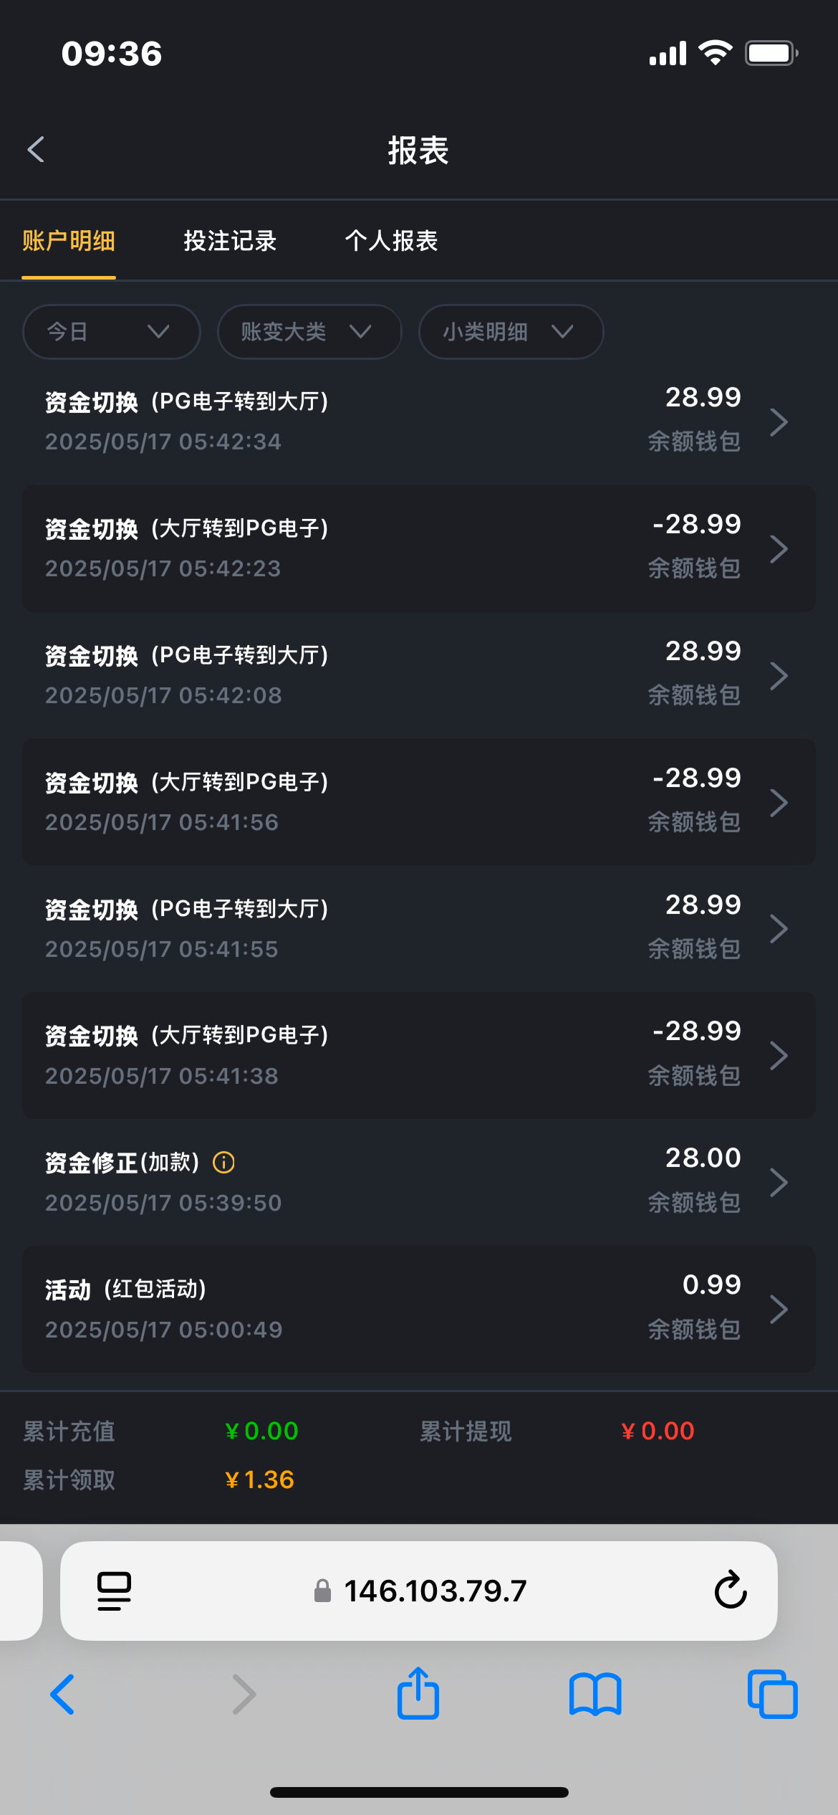The width and height of the screenshot is (838, 1815).
Task: Open Safari bookmarks book icon
Action: (594, 1694)
